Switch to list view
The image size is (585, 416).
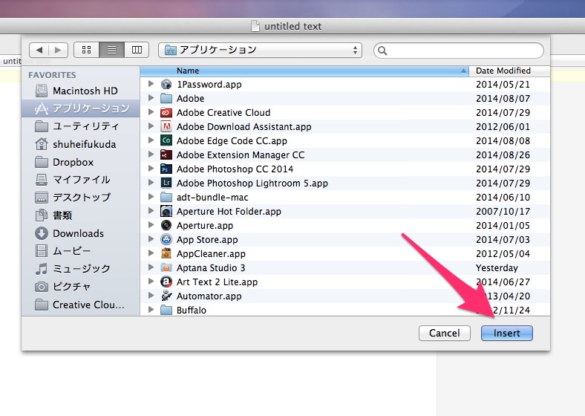tap(111, 50)
